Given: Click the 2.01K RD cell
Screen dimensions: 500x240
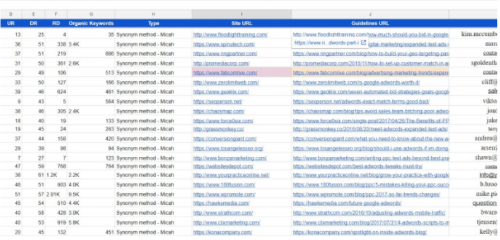Looking at the screenshot, I should (x=56, y=195).
